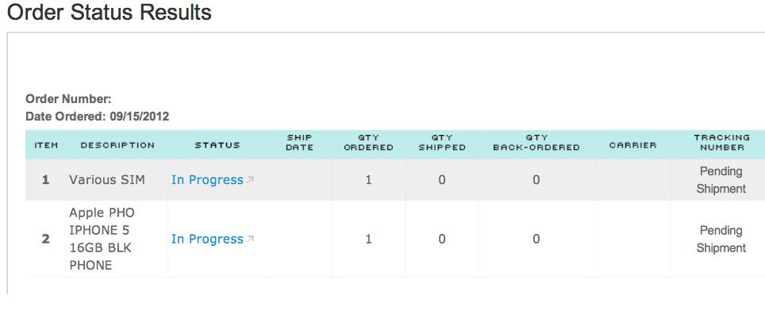This screenshot has height=318, width=765.
Task: Select the CARRIER column header
Action: pyautogui.click(x=632, y=145)
